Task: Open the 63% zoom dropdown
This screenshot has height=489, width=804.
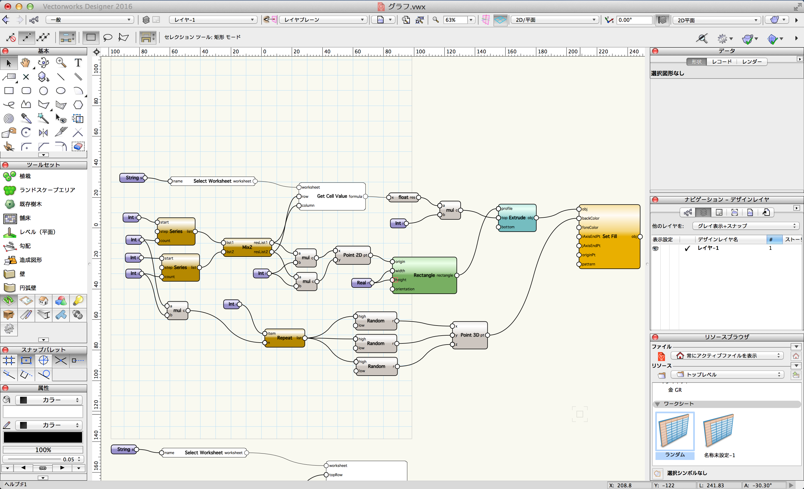Action: click(470, 20)
